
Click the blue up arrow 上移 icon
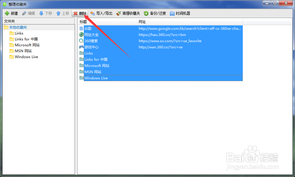pos(58,13)
